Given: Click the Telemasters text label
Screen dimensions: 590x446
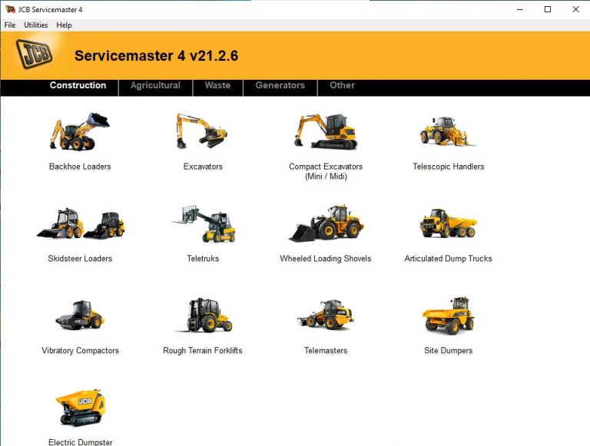Looking at the screenshot, I should click(326, 351).
